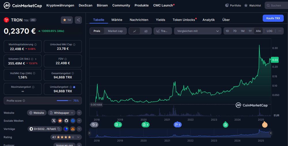Open Kryptowährungen in top navigation
The image size is (288, 146).
(x=60, y=5)
